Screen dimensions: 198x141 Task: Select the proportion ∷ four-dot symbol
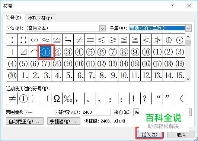coord(23,40)
